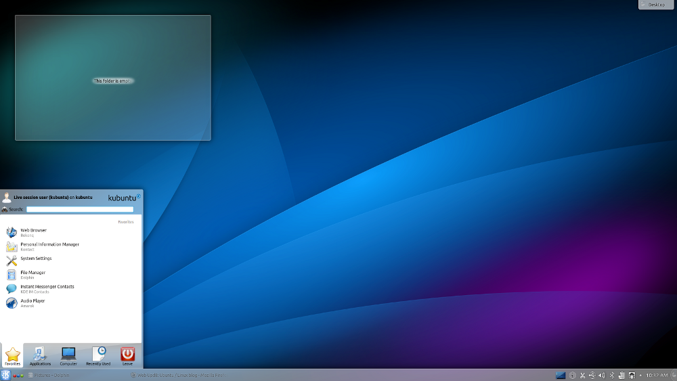Click the live session user avatar
Viewport: 677px width, 381px height.
(x=7, y=198)
